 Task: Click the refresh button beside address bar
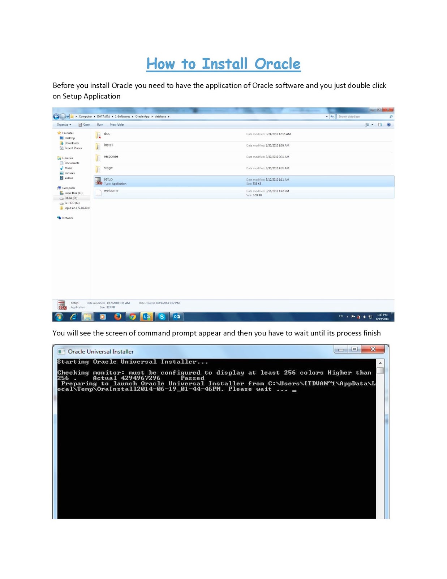pos(332,117)
